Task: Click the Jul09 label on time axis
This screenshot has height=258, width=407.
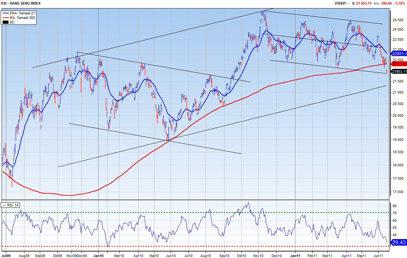Action: pyautogui.click(x=6, y=256)
